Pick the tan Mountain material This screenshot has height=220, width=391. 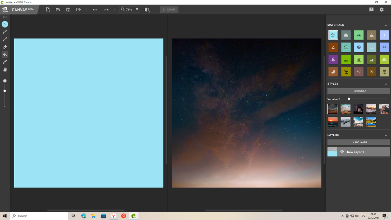(x=371, y=35)
